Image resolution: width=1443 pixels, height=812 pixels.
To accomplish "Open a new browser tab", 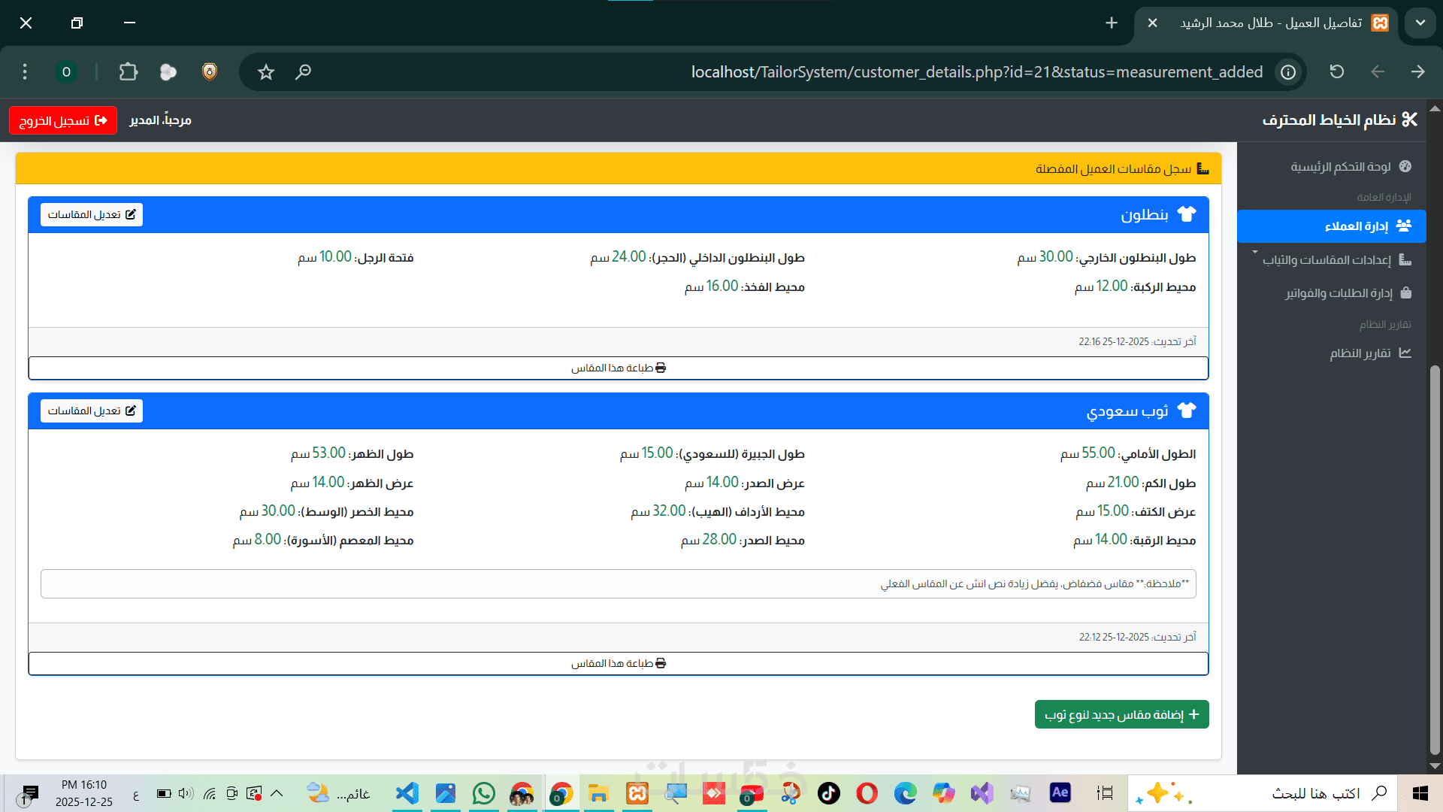I will tap(1112, 23).
